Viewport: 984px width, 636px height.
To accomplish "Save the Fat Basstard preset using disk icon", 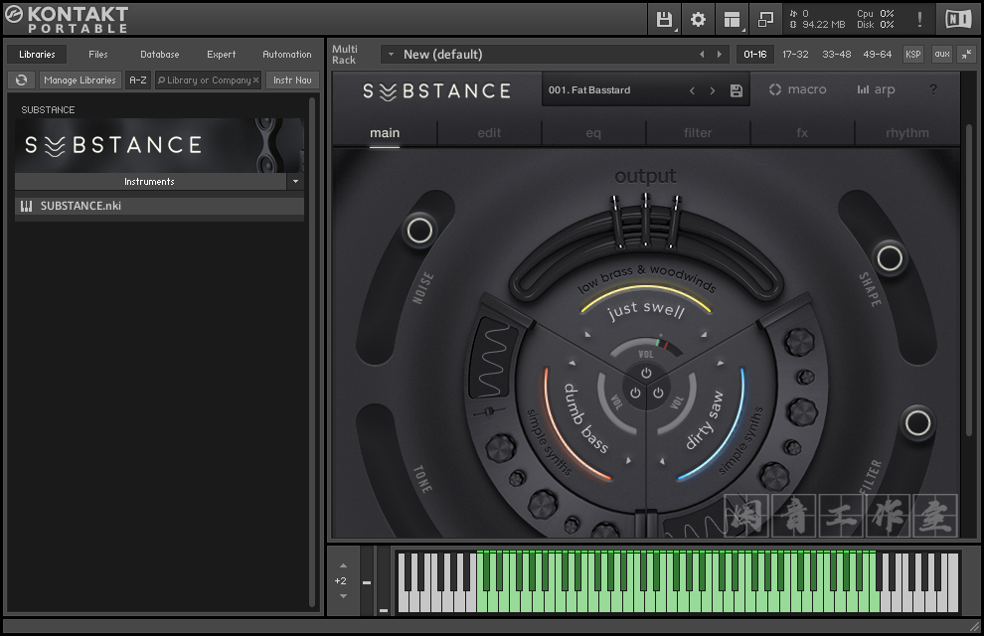I will tap(737, 90).
